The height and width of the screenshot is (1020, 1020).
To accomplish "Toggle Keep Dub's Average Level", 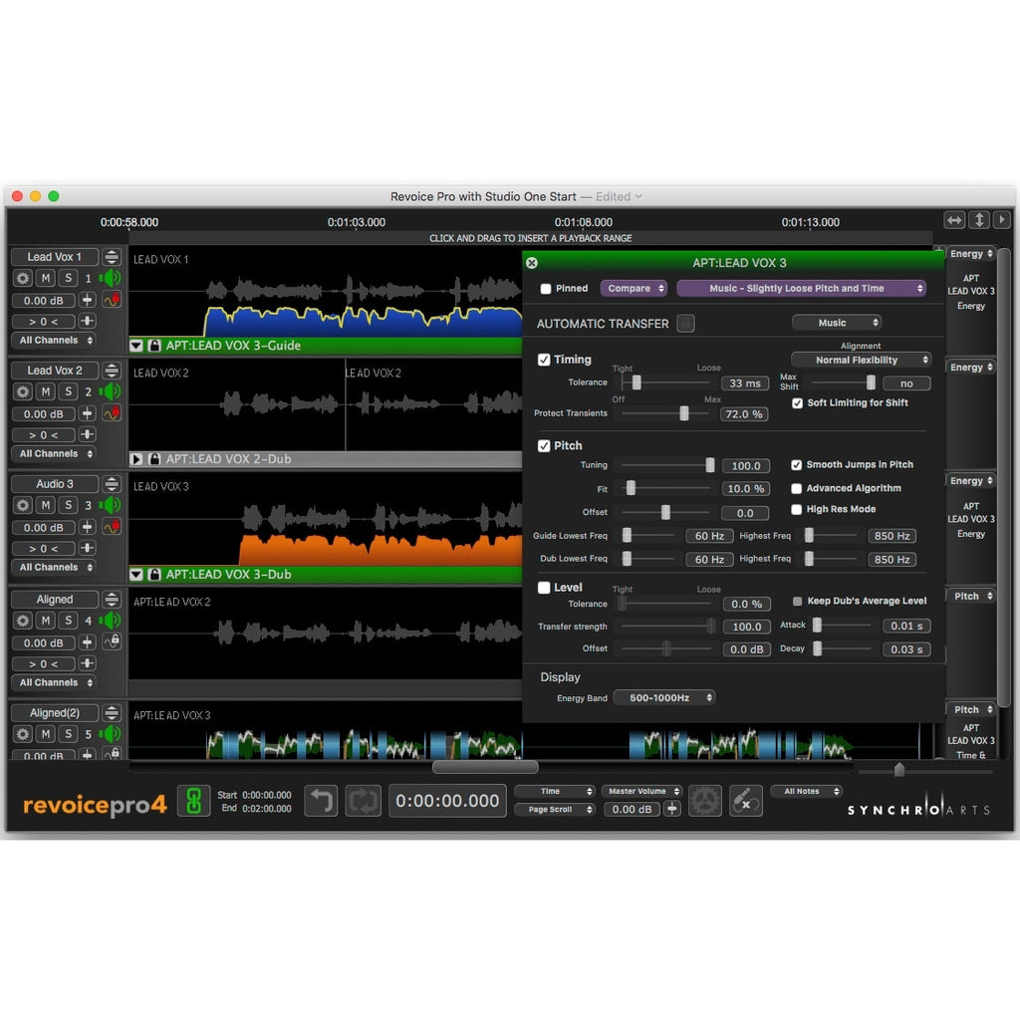I will pos(797,601).
